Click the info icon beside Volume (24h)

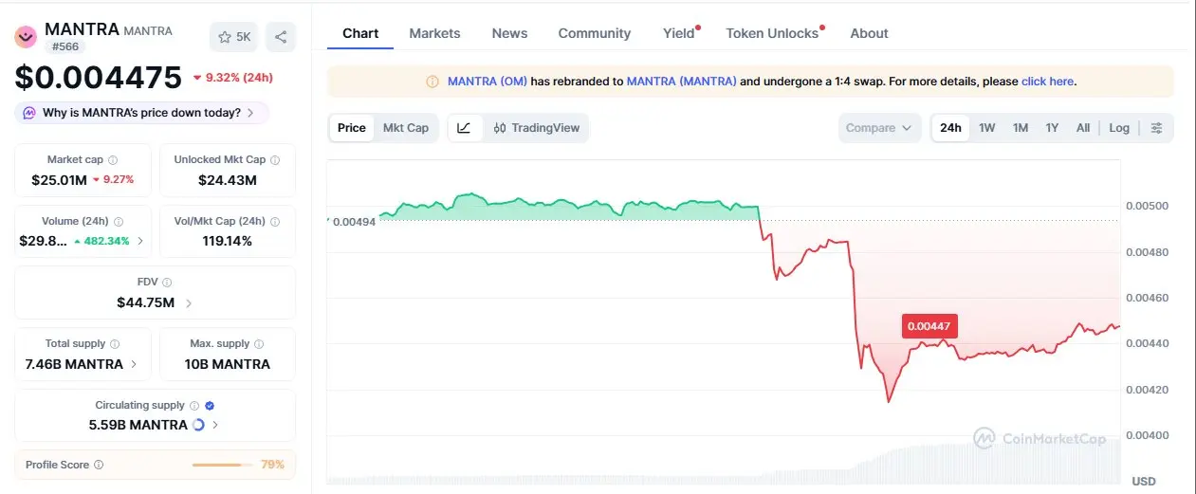[x=118, y=222]
